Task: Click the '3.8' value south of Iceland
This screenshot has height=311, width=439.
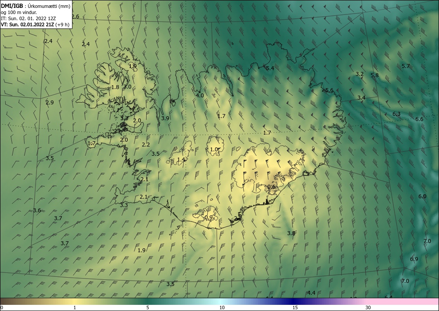Action: click(291, 233)
